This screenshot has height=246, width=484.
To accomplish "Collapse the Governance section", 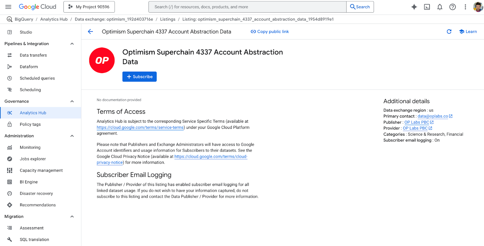I will tap(72, 101).
